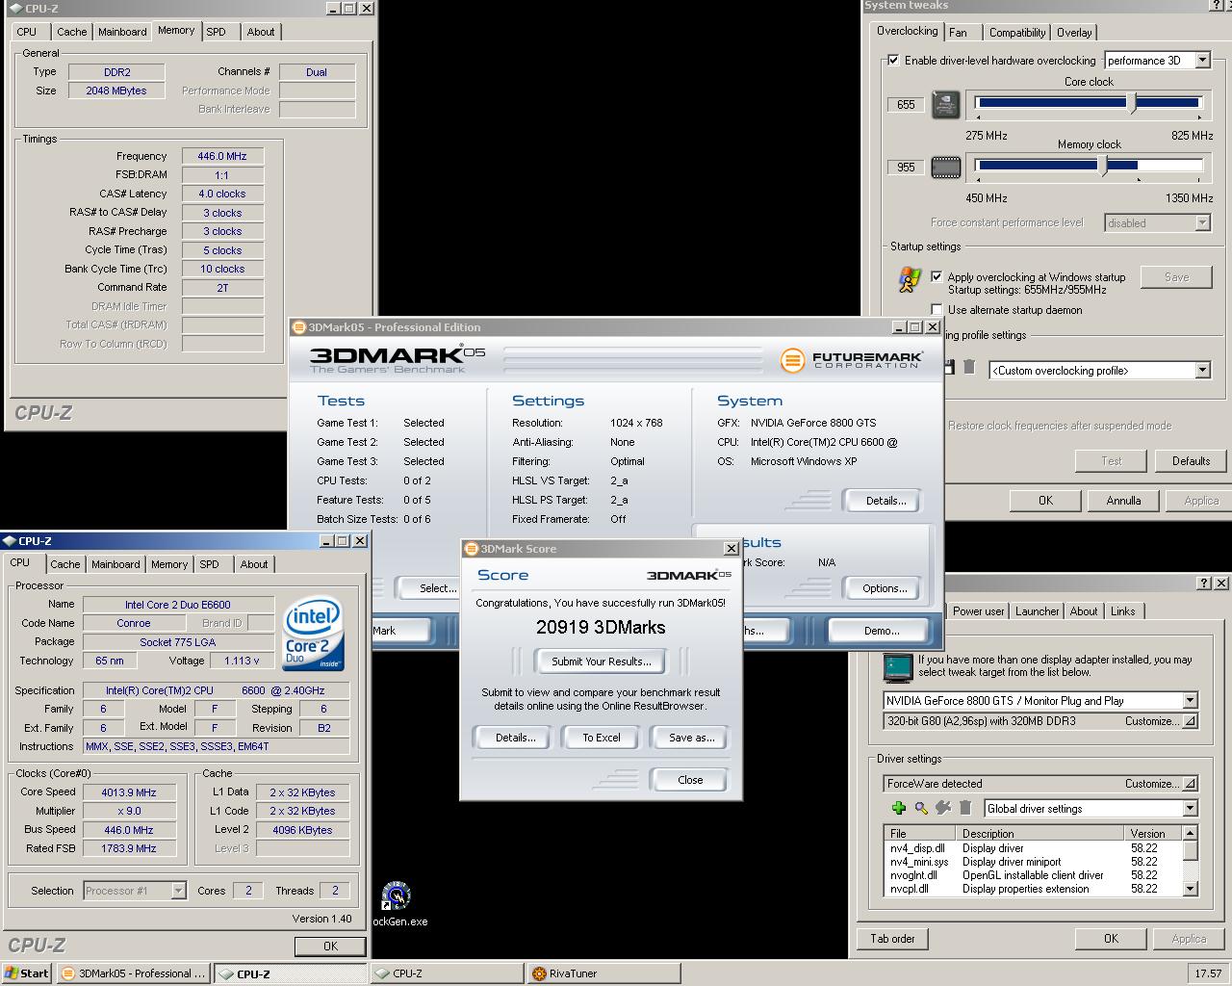Click the memory chip icon beside Memory clock
1232x986 pixels.
[x=946, y=168]
